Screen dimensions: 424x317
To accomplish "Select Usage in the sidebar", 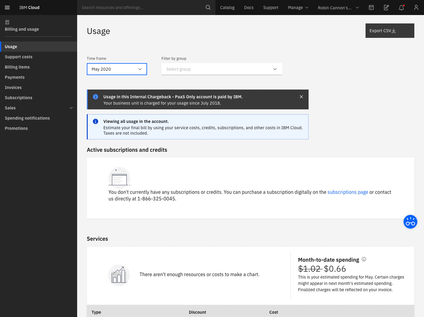I will click(x=39, y=47).
